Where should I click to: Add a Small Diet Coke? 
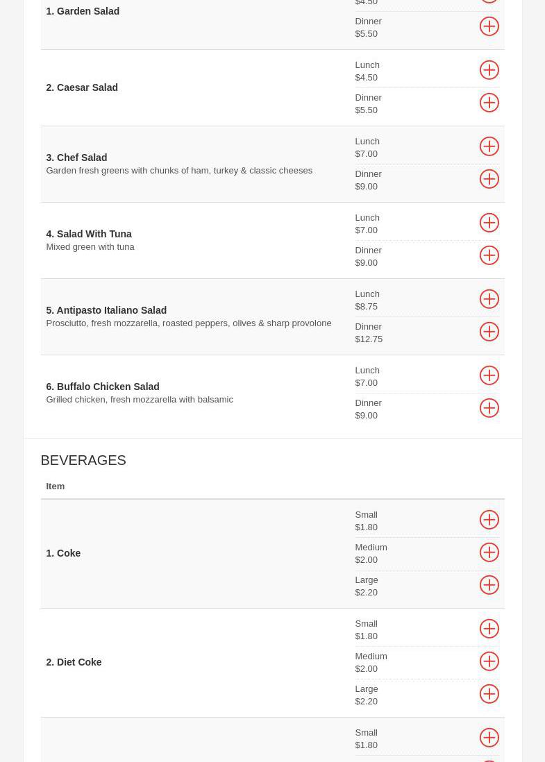coord(489,629)
